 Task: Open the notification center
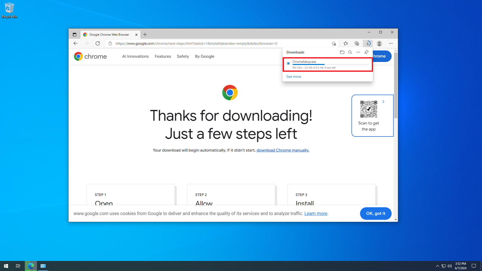tap(474, 266)
